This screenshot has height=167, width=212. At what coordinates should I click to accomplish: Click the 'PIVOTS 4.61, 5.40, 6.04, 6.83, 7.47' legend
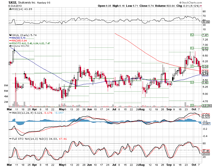[x=31, y=43]
